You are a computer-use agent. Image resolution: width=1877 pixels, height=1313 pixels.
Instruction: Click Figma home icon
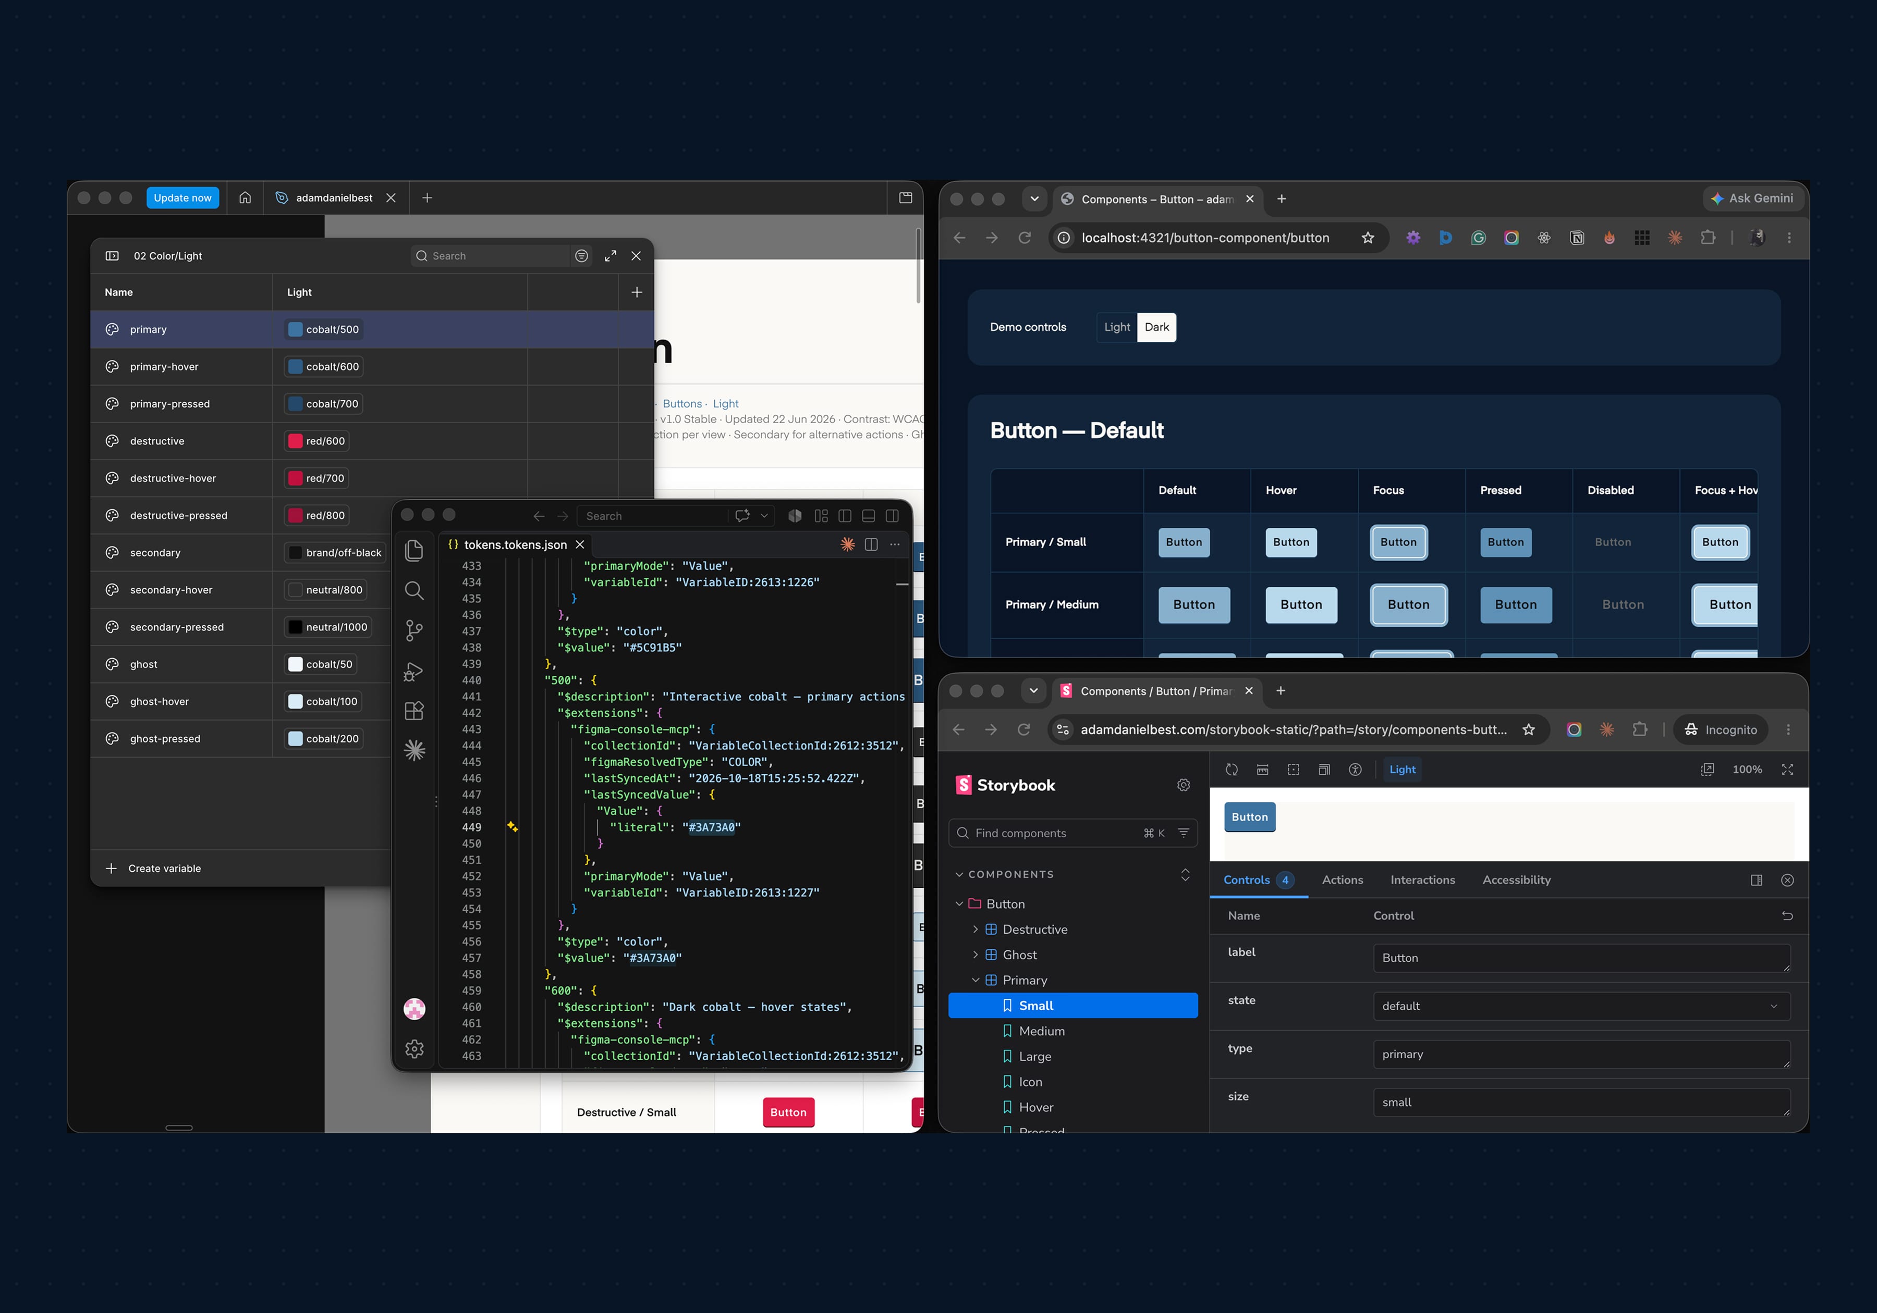point(245,197)
